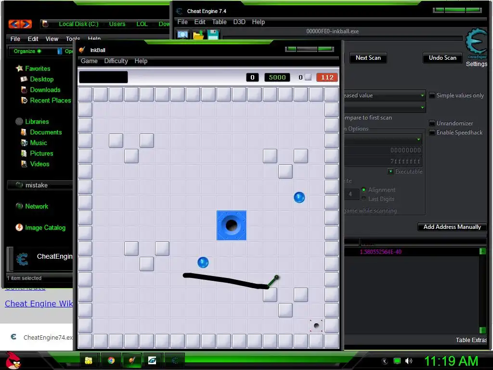493x370 pixels.
Task: Toggle the Executable checkbox
Action: click(x=390, y=171)
